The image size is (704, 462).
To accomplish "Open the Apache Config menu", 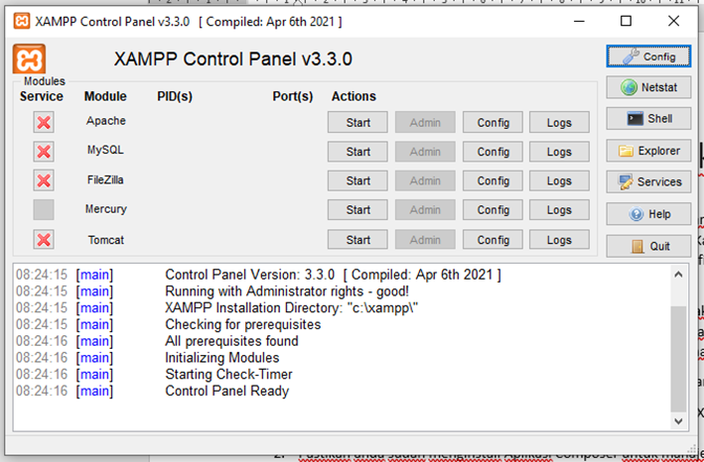I will tap(493, 122).
